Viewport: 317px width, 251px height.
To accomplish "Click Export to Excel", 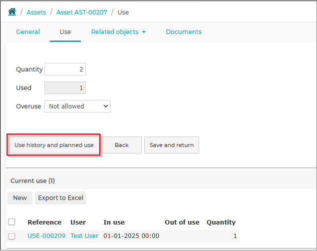I will pos(60,198).
